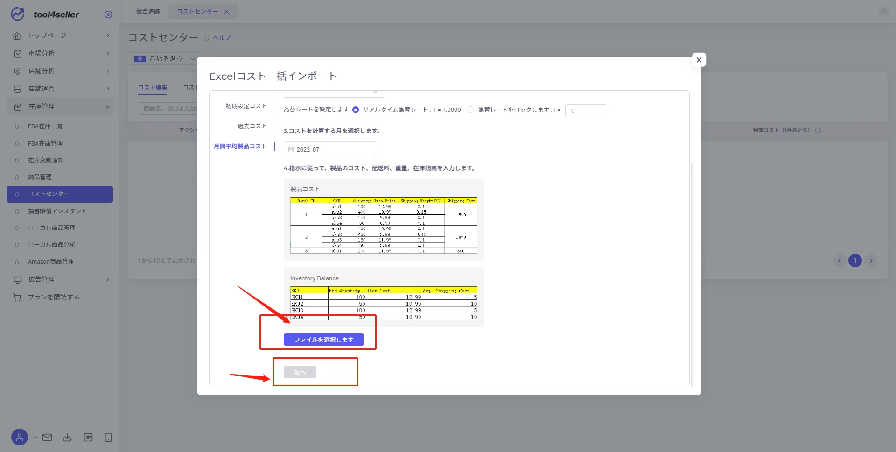
Task: Select 過去コスト in dialog sidebar
Action: point(252,126)
